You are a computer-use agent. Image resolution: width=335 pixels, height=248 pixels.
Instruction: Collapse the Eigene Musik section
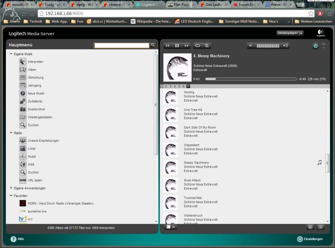(x=11, y=54)
